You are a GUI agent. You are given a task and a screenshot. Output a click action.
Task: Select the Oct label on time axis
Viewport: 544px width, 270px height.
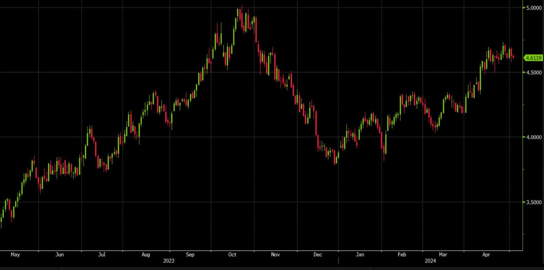(232, 254)
